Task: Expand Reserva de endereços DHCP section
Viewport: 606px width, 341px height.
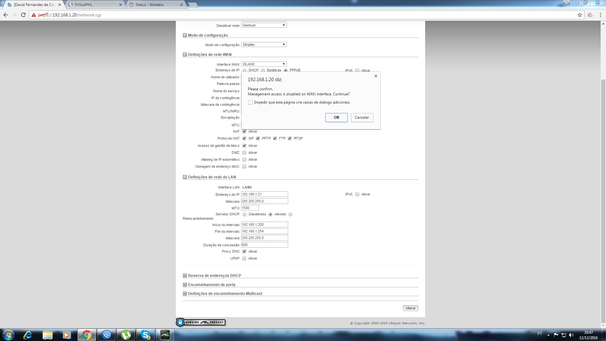Action: tap(185, 276)
